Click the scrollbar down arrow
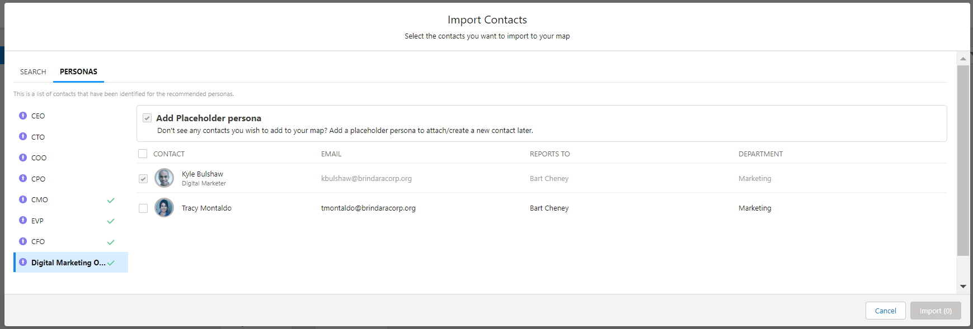Viewport: 973px width, 329px height. [x=963, y=286]
